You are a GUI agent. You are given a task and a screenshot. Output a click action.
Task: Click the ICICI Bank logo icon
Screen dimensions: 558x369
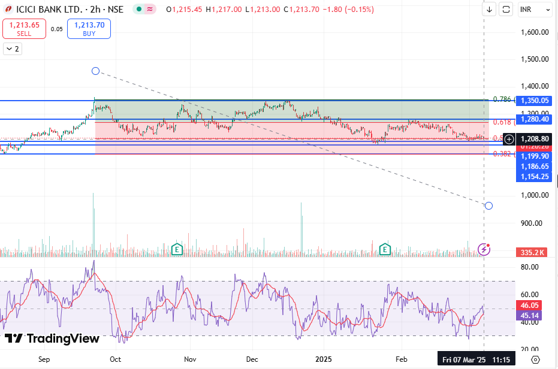(x=8, y=9)
